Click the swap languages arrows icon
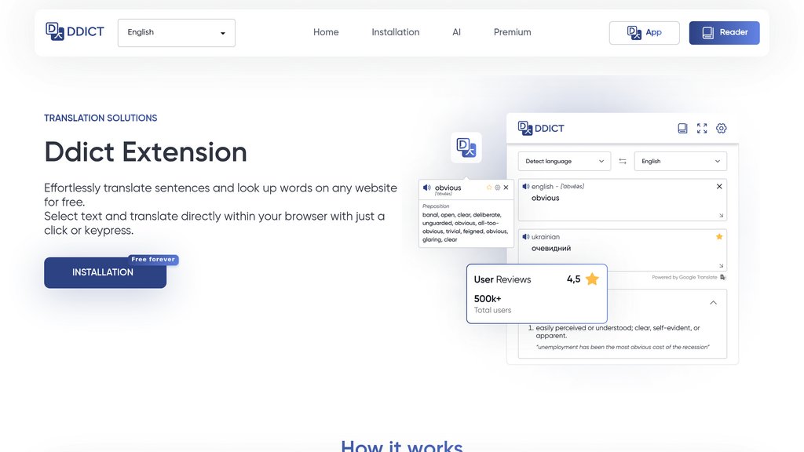Viewport: 804px width, 452px height. 623,161
